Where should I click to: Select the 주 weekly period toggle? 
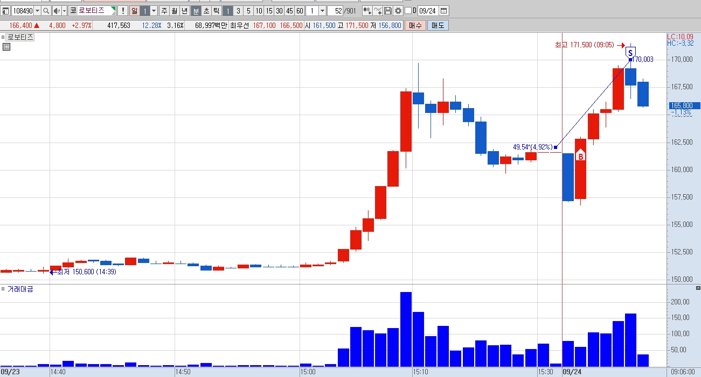[x=164, y=11]
